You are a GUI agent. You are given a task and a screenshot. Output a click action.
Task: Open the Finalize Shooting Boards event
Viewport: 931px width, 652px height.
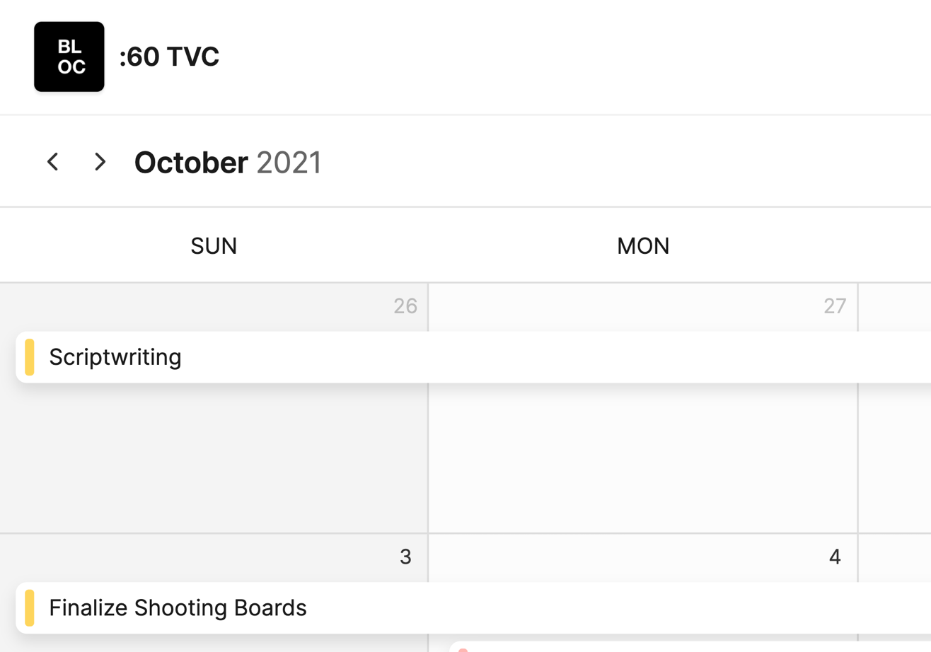coord(178,607)
